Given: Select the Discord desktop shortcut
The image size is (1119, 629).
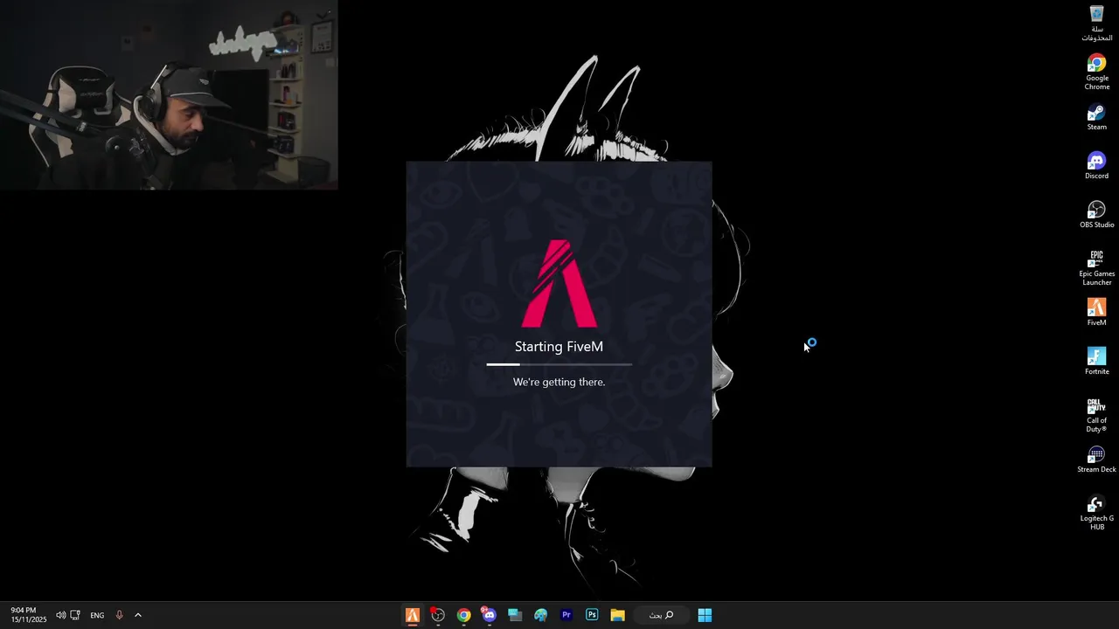Looking at the screenshot, I should [1096, 167].
